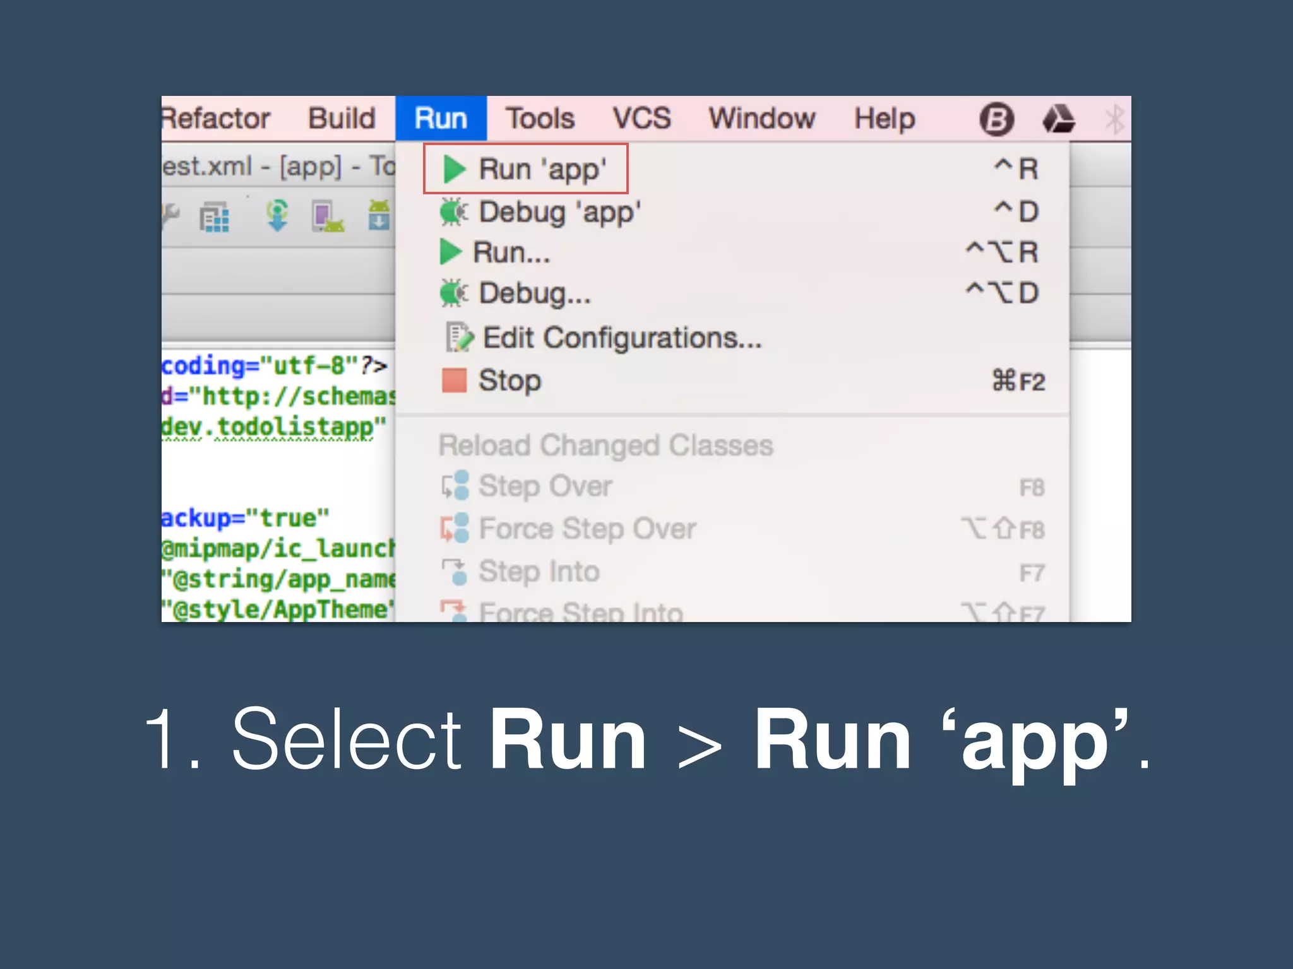Click the circled B menu bar icon
Screen dimensions: 1293x969
coord(996,119)
